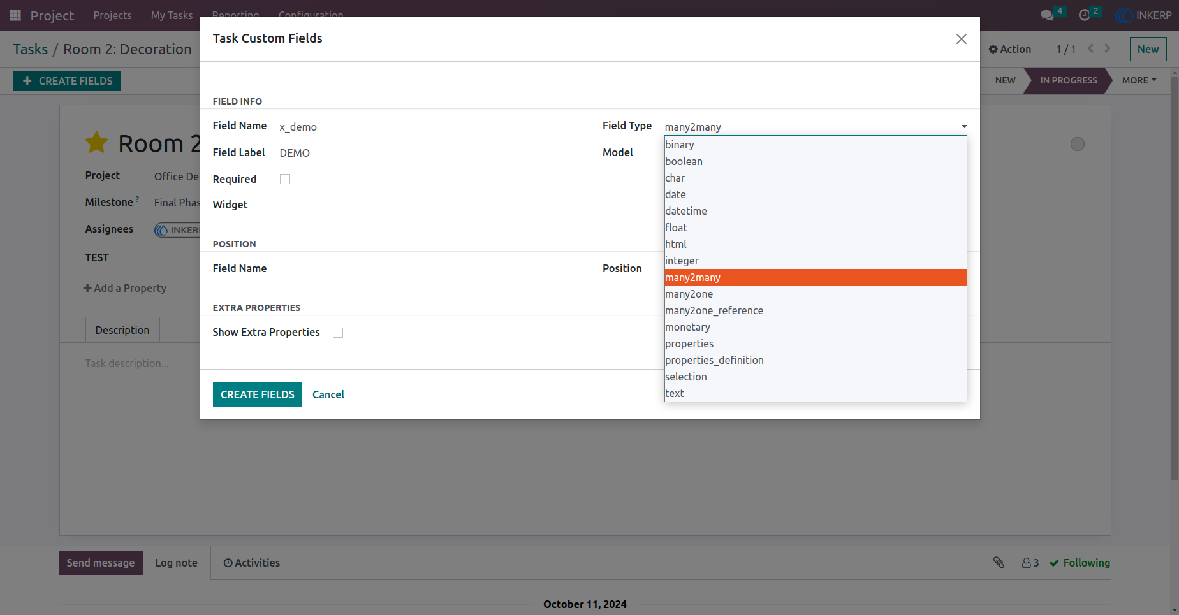Close the Task Custom Fields dialog
This screenshot has width=1179, height=615.
pyautogui.click(x=962, y=39)
